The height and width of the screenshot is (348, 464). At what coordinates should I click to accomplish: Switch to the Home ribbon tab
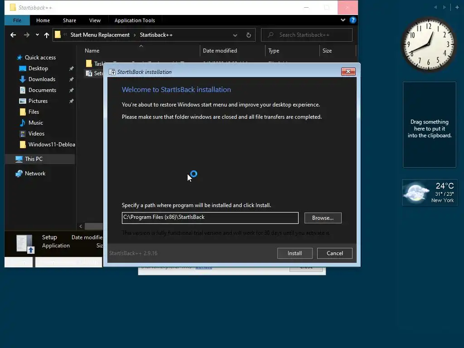click(43, 20)
